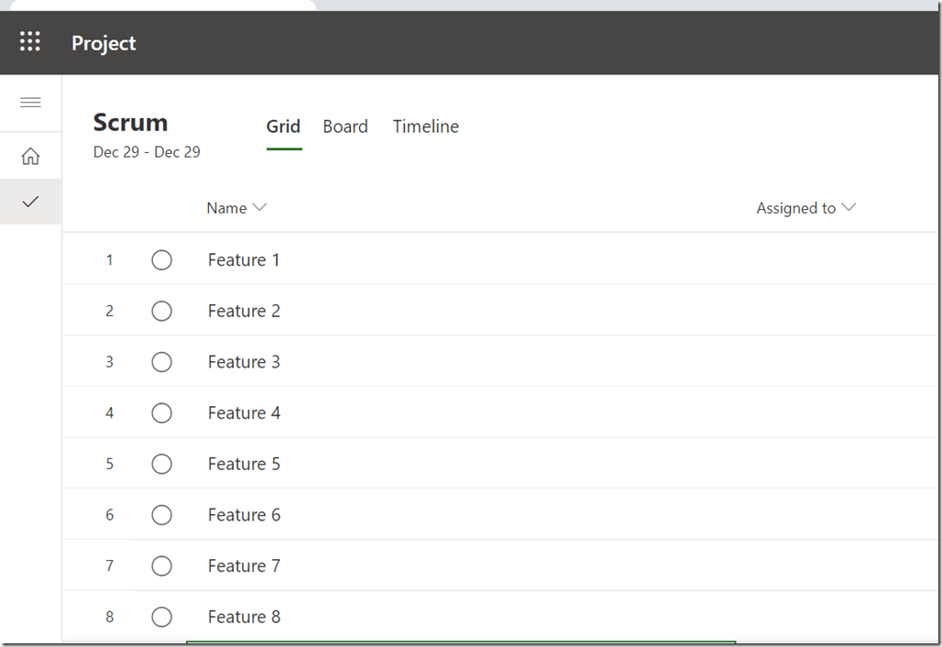The image size is (942, 647).
Task: Select the Feature 5 task name cell
Action: [244, 465]
